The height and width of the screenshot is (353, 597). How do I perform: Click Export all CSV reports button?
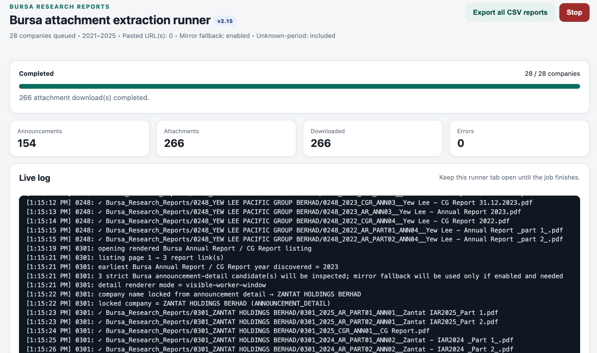pyautogui.click(x=510, y=13)
